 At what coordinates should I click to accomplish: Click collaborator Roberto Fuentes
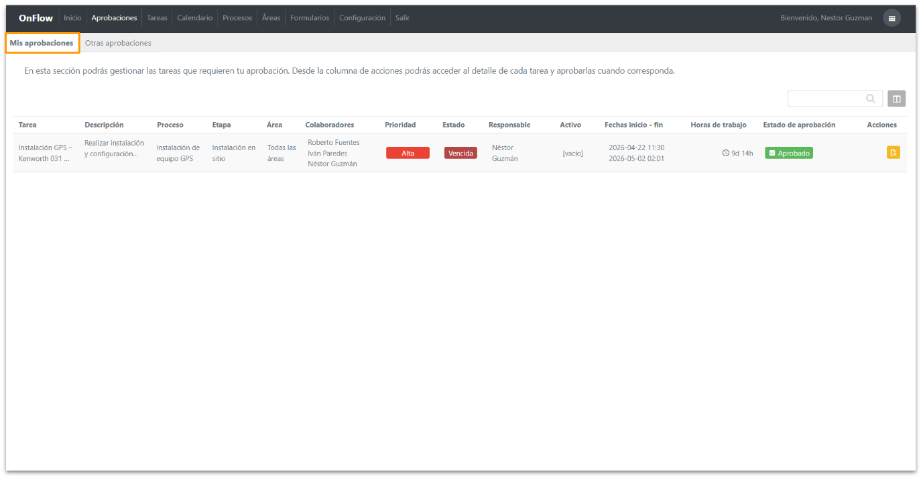(x=334, y=142)
